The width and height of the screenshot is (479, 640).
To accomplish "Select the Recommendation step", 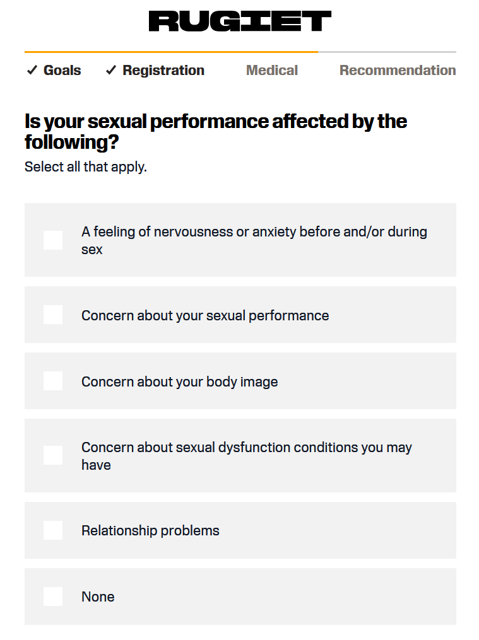I will tap(398, 70).
